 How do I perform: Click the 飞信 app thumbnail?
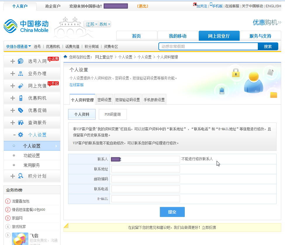pyautogui.click(x=20, y=239)
